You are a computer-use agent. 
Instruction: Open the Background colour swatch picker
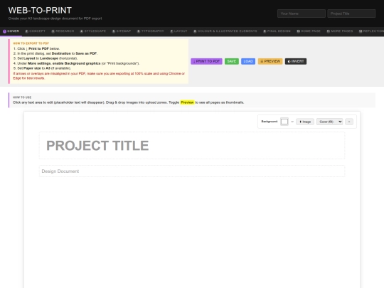[284, 122]
